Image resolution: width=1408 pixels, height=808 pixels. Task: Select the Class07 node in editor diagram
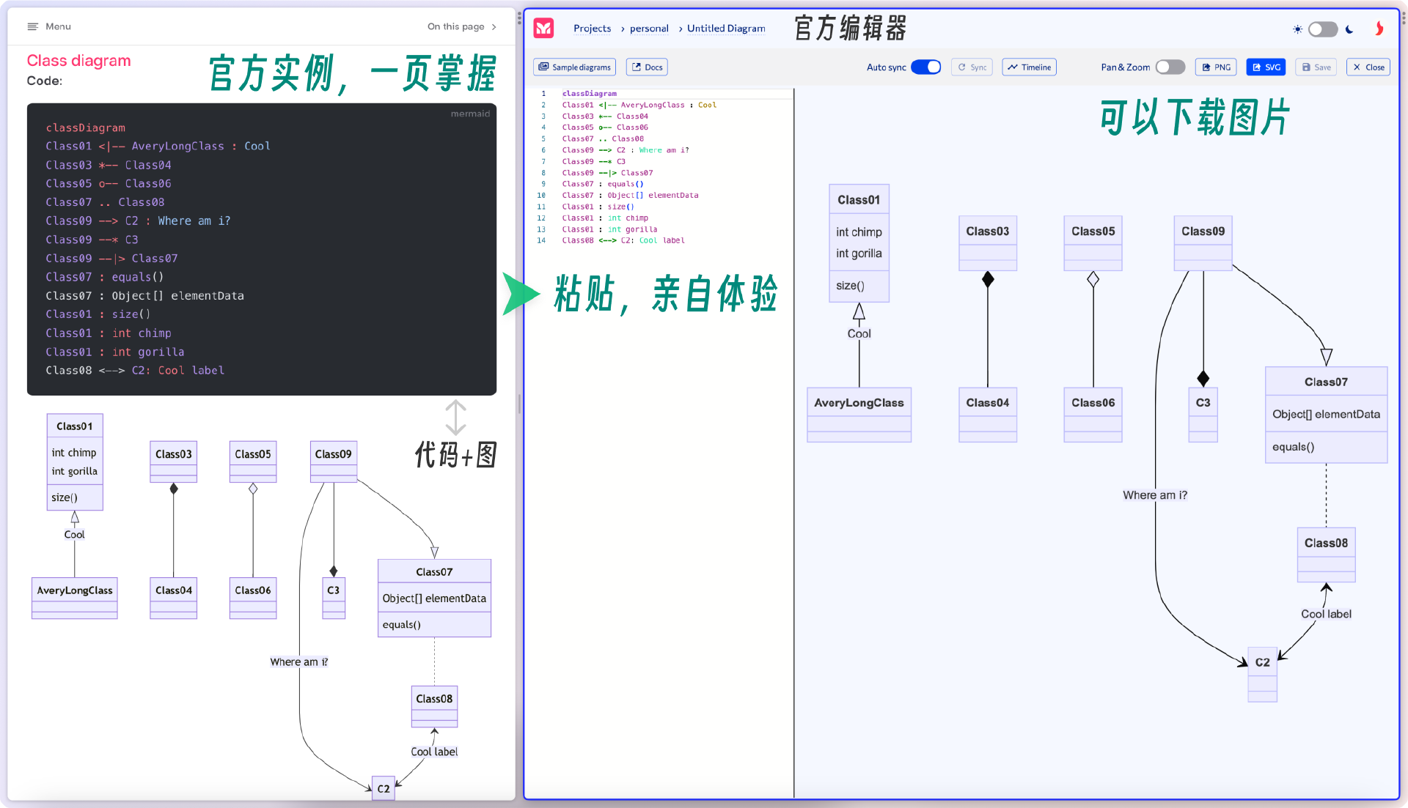tap(1326, 415)
